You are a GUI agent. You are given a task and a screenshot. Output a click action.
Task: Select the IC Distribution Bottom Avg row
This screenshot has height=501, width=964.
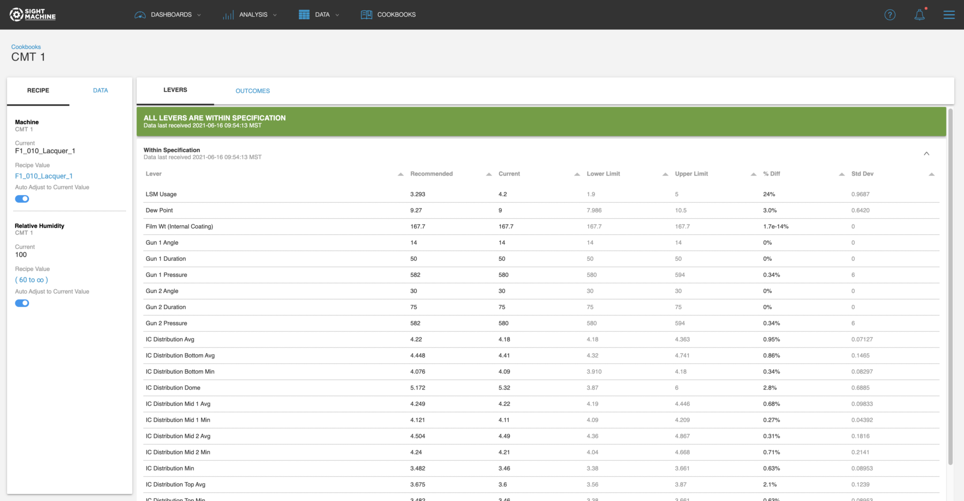[541, 356]
